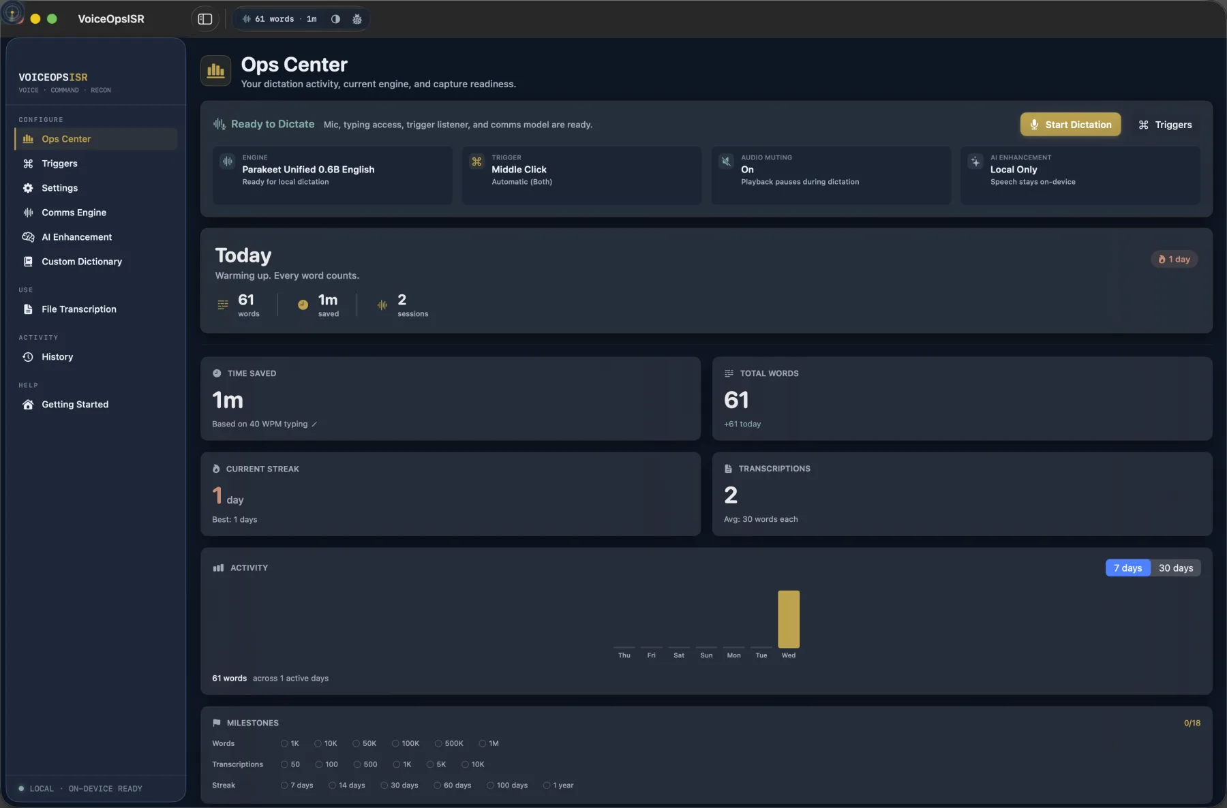The height and width of the screenshot is (808, 1227).
Task: Select the 50 transcriptions milestone circle
Action: [284, 764]
